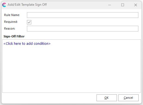Click the Required: label text
Viewport: 143px width, 105px height.
click(x=11, y=22)
